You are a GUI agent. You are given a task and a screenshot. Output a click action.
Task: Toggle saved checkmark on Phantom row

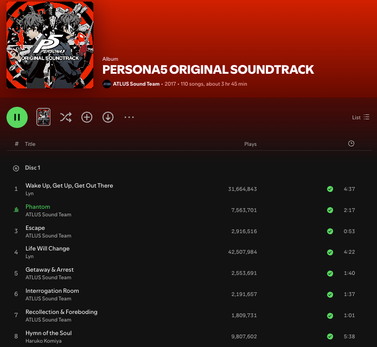[330, 210]
